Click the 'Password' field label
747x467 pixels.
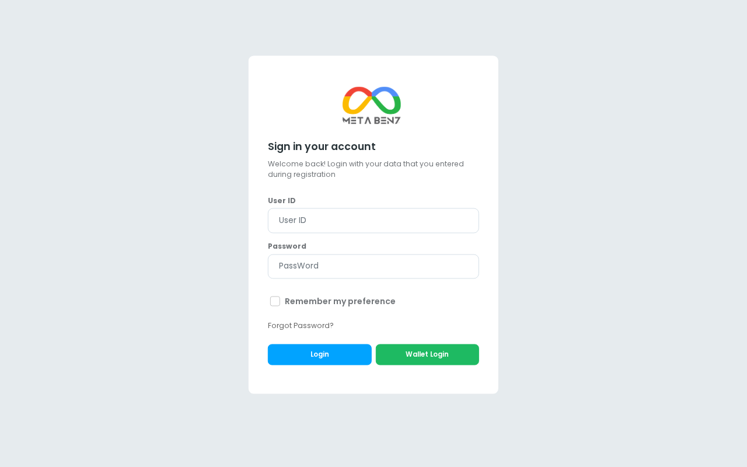point(287,246)
